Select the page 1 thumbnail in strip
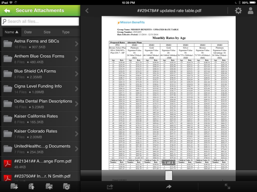 coord(169,175)
